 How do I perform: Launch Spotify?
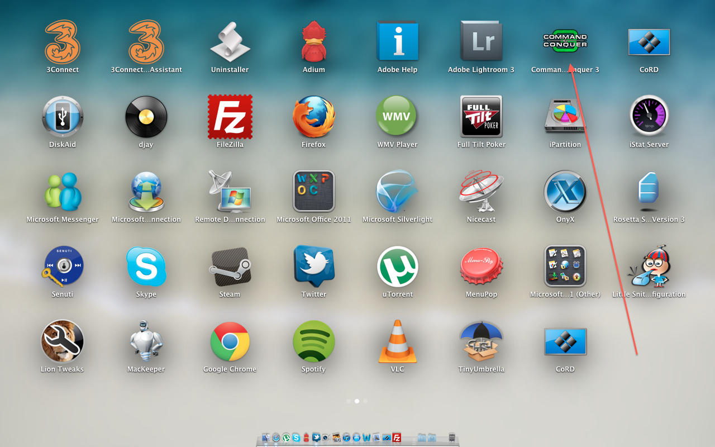[313, 341]
